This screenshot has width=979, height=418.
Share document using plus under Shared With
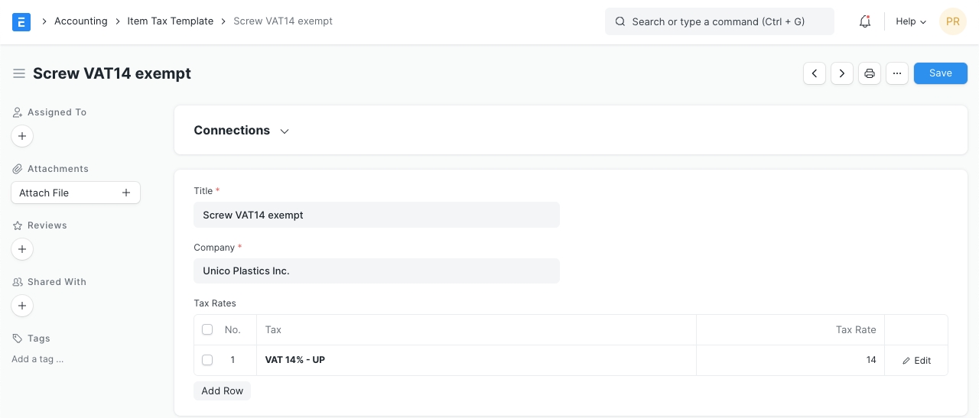tap(22, 306)
